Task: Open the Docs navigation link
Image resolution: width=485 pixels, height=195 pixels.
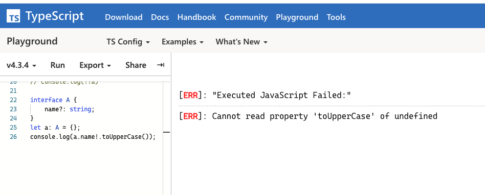Action: (x=160, y=17)
